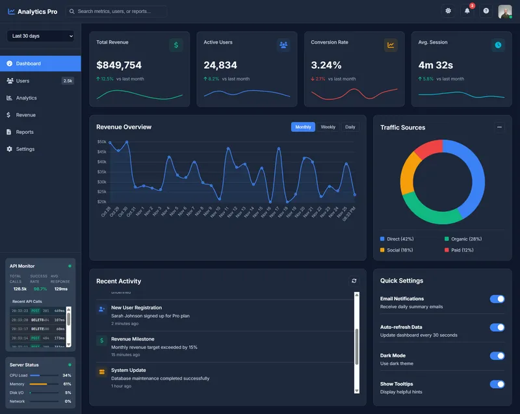This screenshot has height=414, width=520.
Task: Click the Active Users group icon
Action: point(282,45)
